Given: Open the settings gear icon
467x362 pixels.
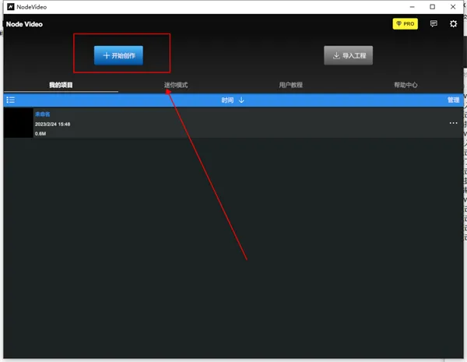Looking at the screenshot, I should pos(453,24).
